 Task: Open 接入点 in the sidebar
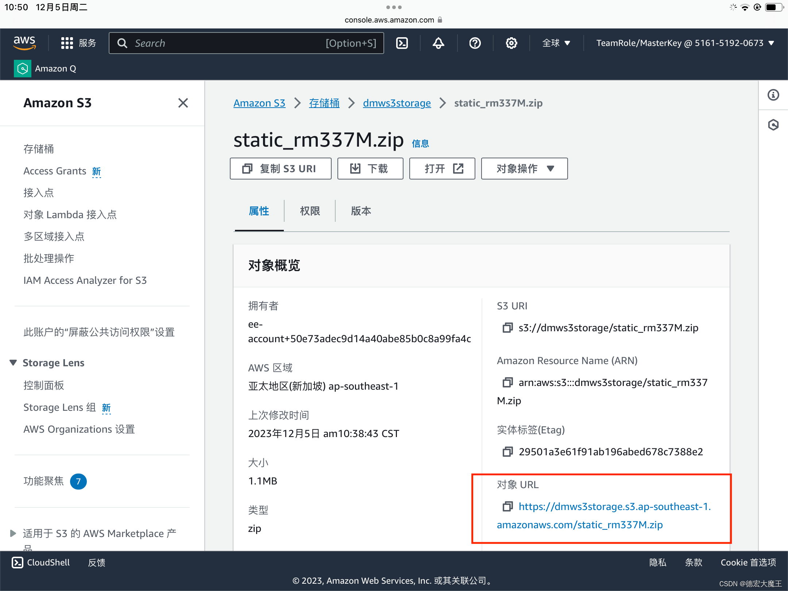(39, 193)
